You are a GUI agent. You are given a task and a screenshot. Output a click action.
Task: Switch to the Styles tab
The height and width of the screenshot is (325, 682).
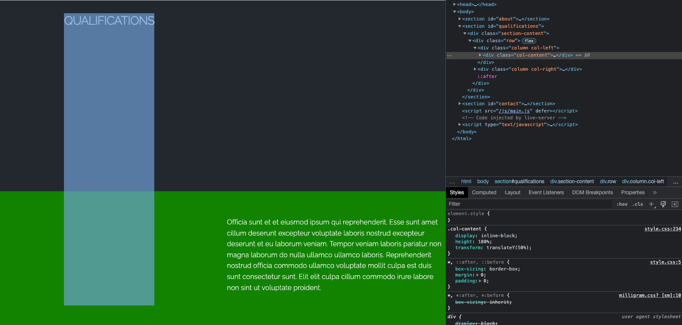pos(457,193)
